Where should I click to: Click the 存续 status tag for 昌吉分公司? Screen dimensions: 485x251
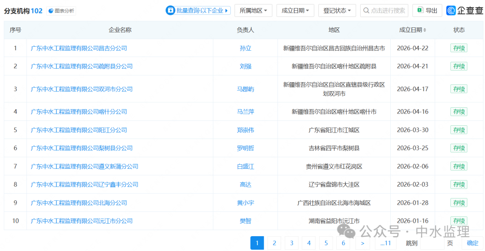pos(459,48)
